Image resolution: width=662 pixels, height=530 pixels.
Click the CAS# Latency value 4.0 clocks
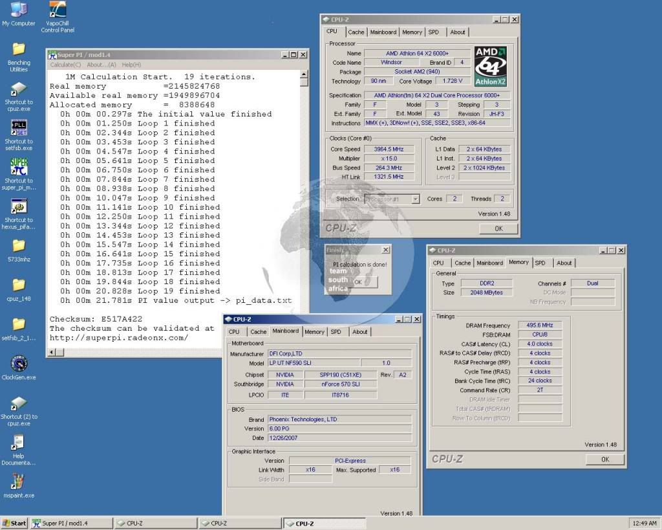click(x=540, y=344)
